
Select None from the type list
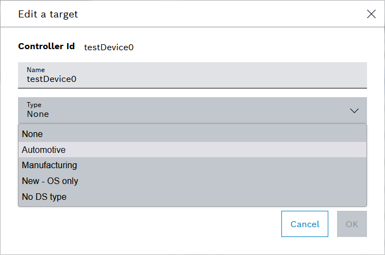coord(32,134)
